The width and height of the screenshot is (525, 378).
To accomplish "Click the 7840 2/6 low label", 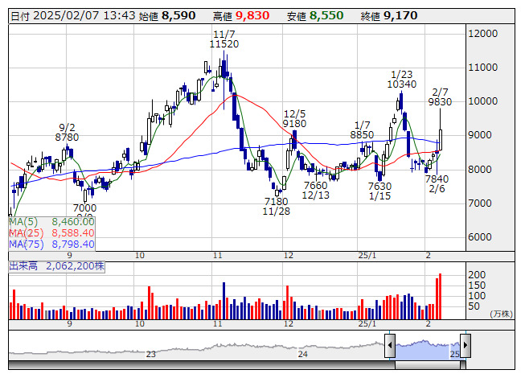I will point(437,184).
